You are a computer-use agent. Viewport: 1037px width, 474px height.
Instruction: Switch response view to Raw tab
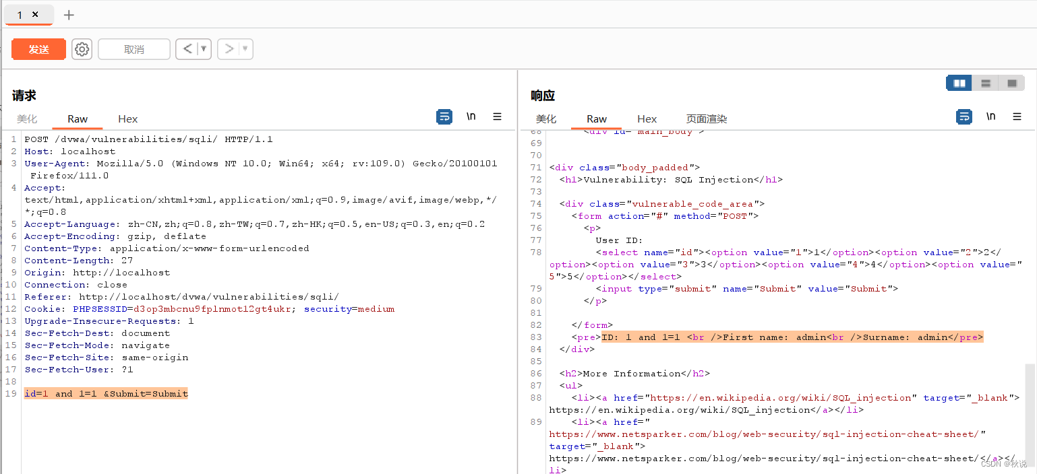597,119
